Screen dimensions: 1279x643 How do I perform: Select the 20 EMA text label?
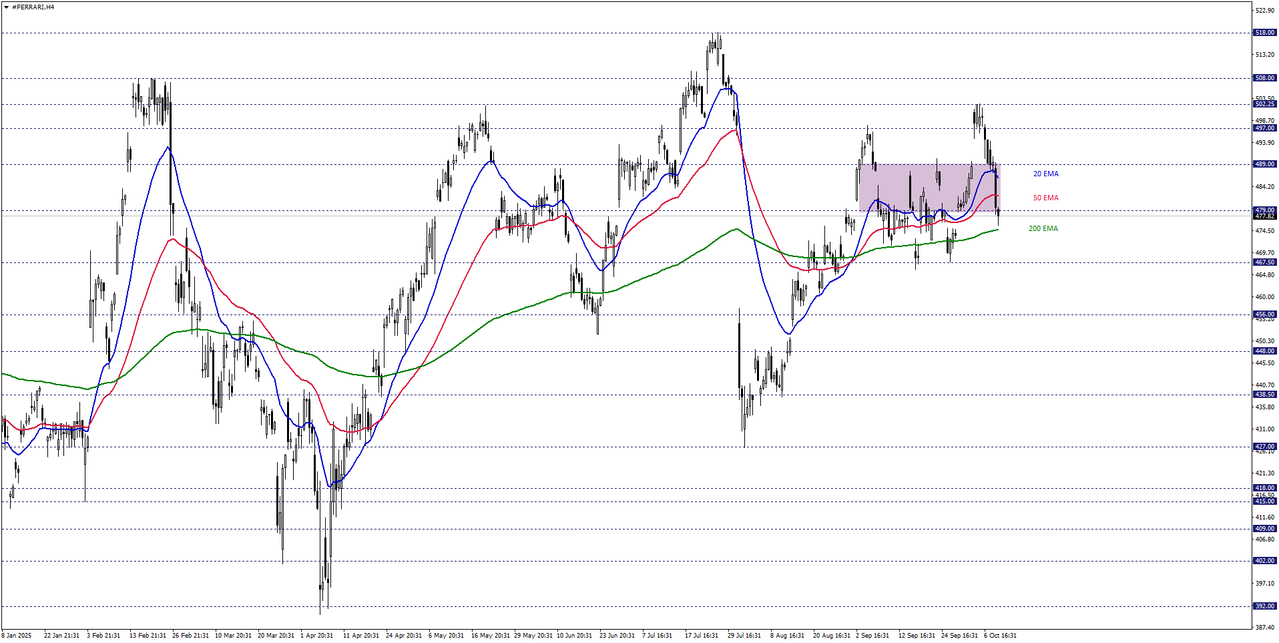pyautogui.click(x=1045, y=174)
